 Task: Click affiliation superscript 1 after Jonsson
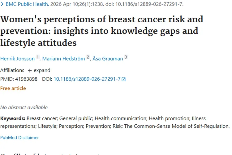coord(38,57)
